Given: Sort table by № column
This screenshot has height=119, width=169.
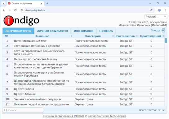Looking at the screenshot, I should click(7, 36).
